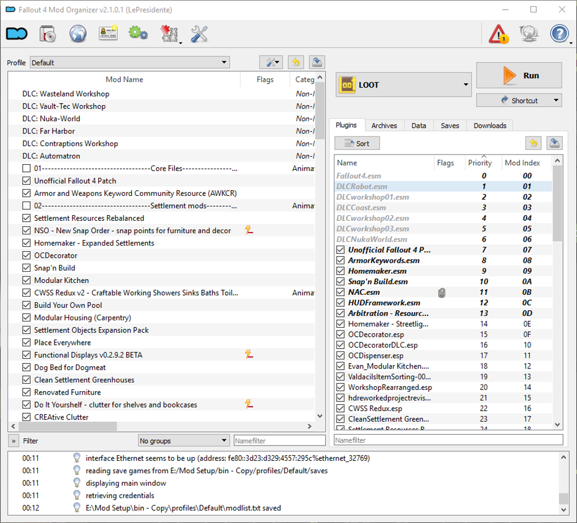Click the plugin list vertical scrollbar thumb
The height and width of the screenshot is (523, 577).
pos(557,203)
